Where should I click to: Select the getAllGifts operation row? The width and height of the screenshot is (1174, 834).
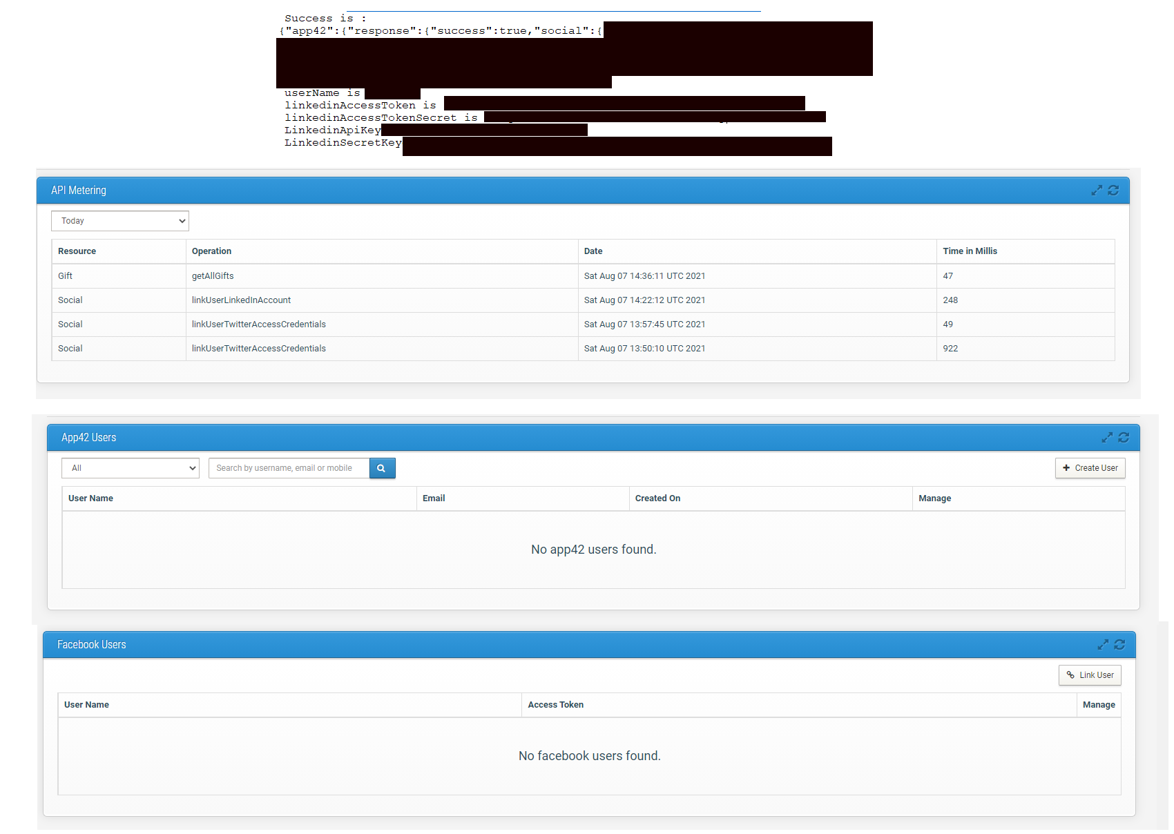[213, 276]
